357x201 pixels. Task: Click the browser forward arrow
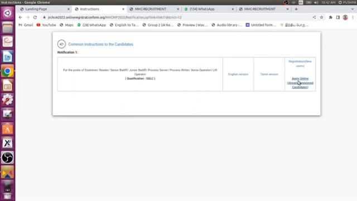pos(28,17)
